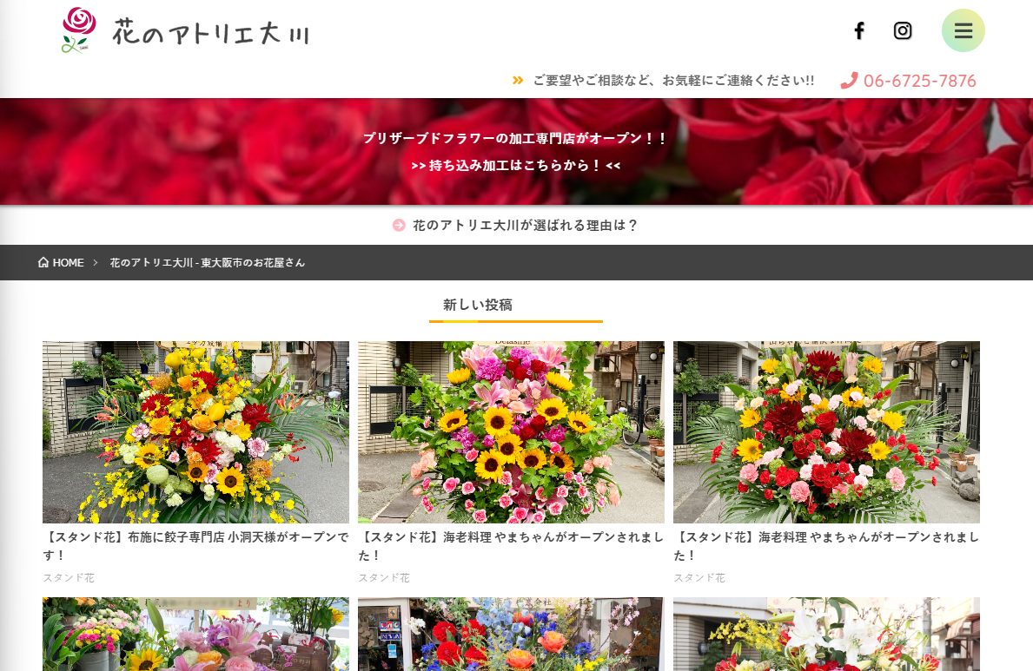Click the home icon in breadcrumb
The image size is (1033, 671).
pos(43,263)
